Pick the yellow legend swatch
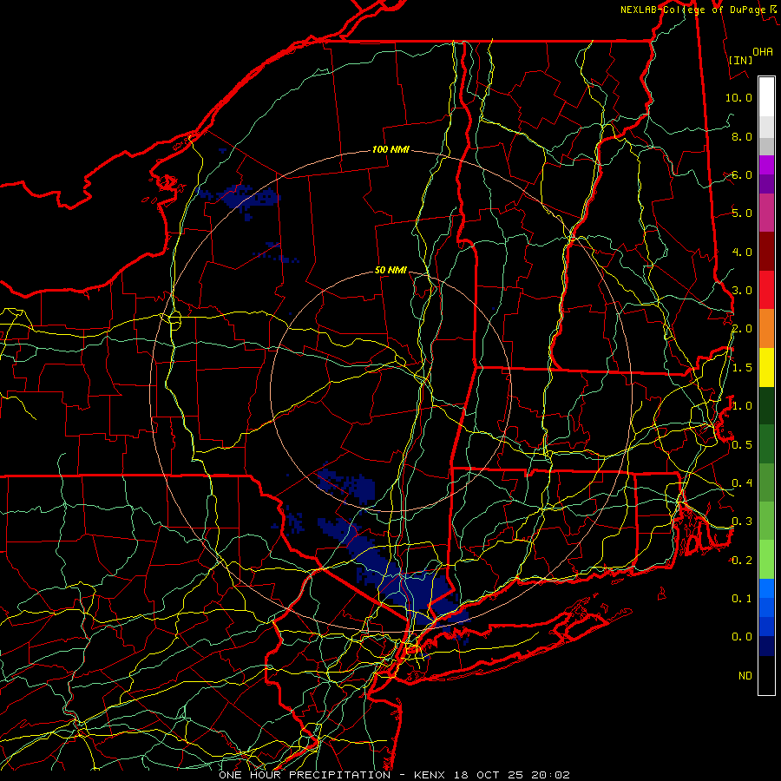 (x=766, y=367)
